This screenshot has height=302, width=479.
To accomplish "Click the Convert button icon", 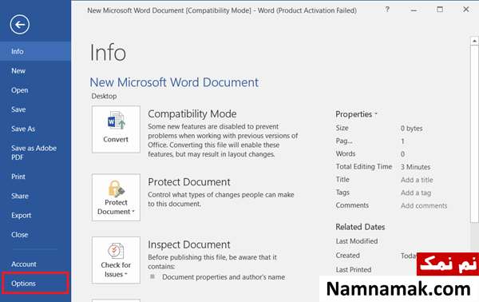I will coord(116,129).
